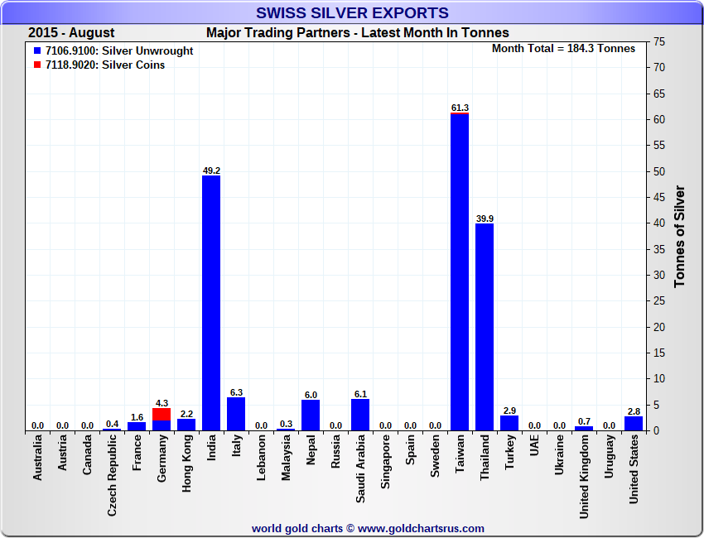Select the Saudi Arabia bar
Screen dimensions: 704x538
pos(360,415)
